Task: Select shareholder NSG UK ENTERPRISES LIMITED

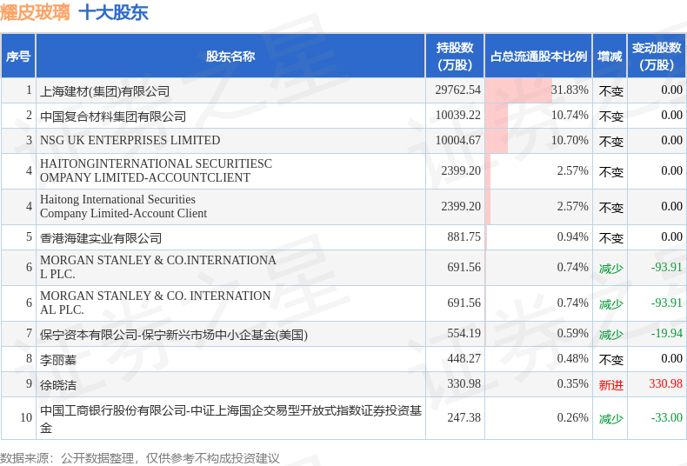Action: [130, 140]
